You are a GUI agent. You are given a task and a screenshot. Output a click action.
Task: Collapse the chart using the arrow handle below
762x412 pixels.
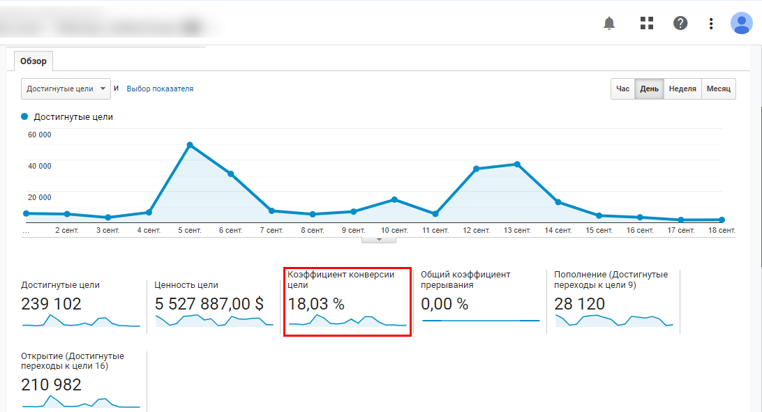[379, 239]
